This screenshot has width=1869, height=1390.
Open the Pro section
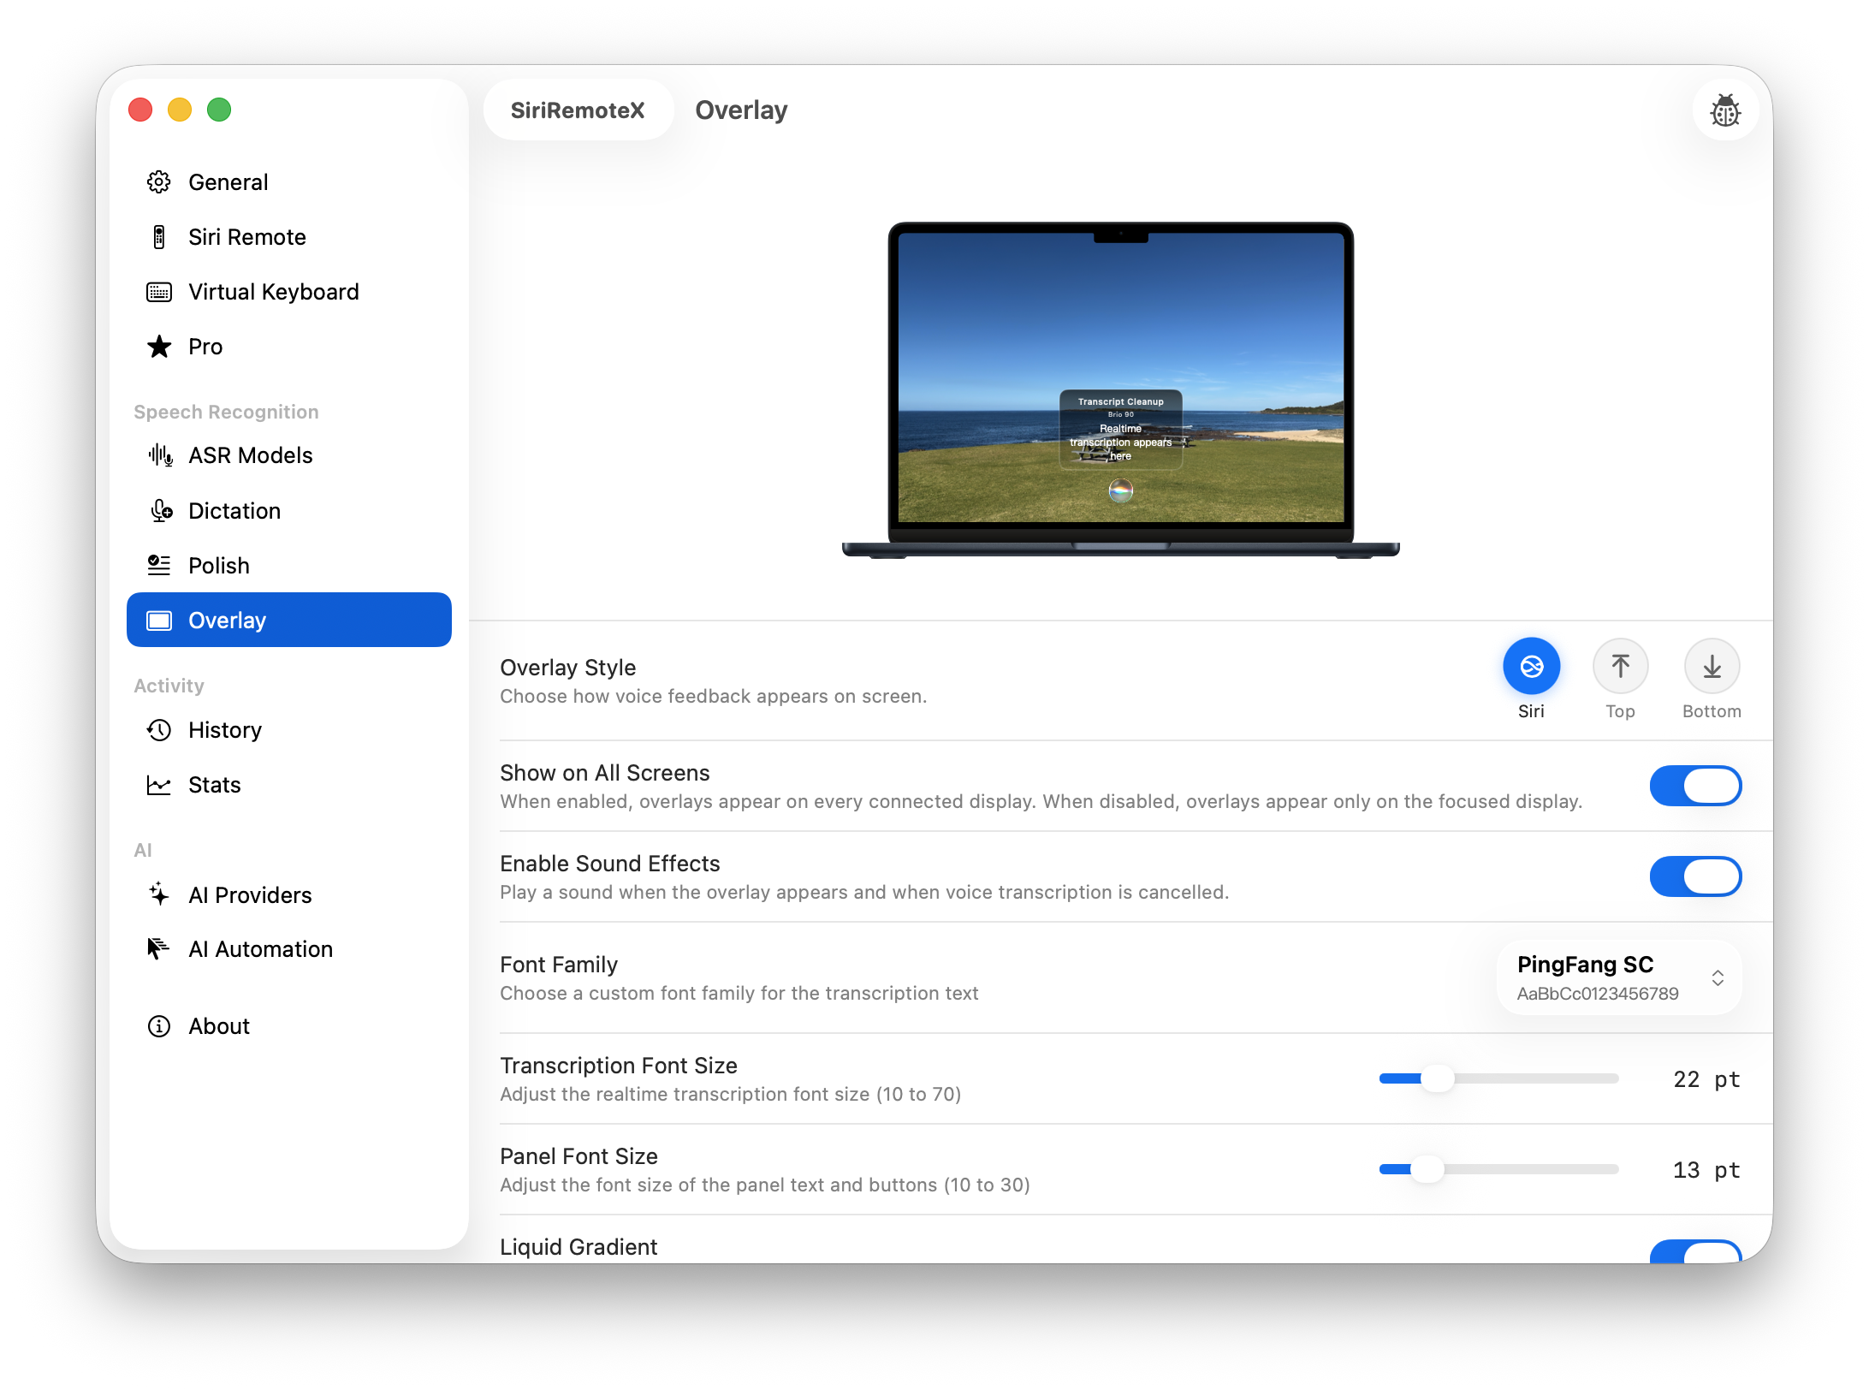[x=289, y=347]
